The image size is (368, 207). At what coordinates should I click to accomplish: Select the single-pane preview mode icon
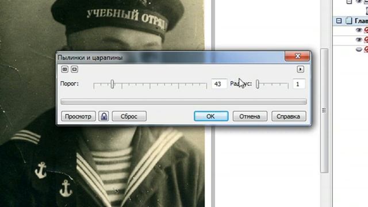pos(74,69)
